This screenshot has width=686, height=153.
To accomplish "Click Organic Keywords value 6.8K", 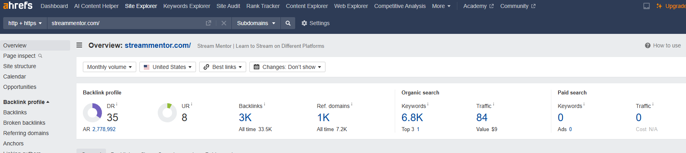I will tap(412, 118).
